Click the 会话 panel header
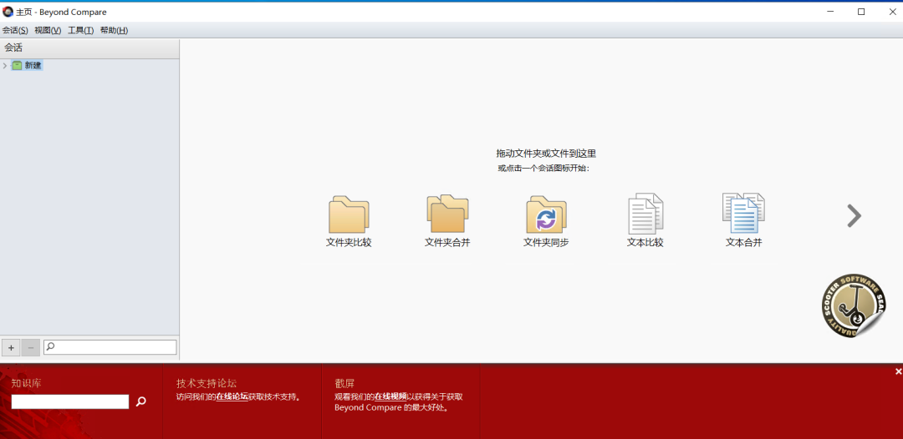This screenshot has width=903, height=439. pyautogui.click(x=89, y=48)
